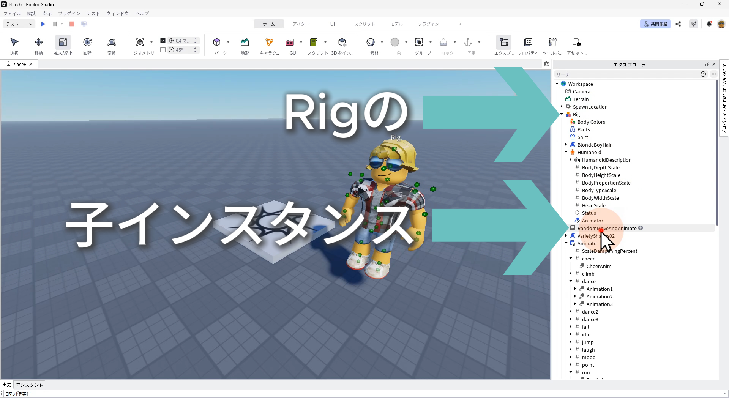The height and width of the screenshot is (410, 729).
Task: Open the テスト mode dropdown
Action: point(19,24)
